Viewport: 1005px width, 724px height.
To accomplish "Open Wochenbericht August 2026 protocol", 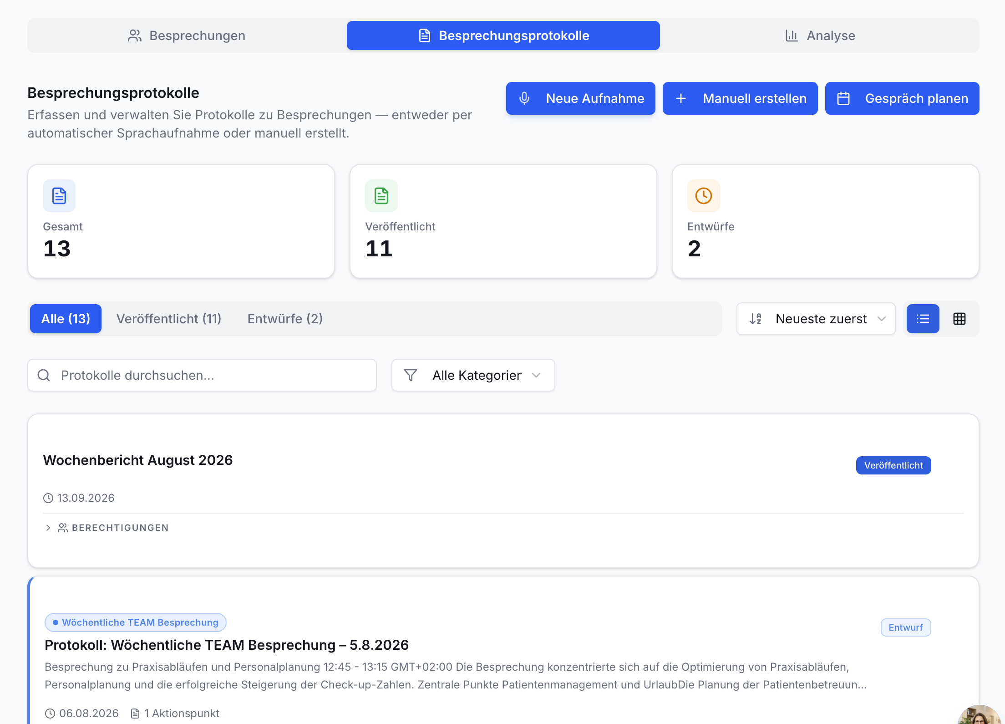I will click(137, 460).
